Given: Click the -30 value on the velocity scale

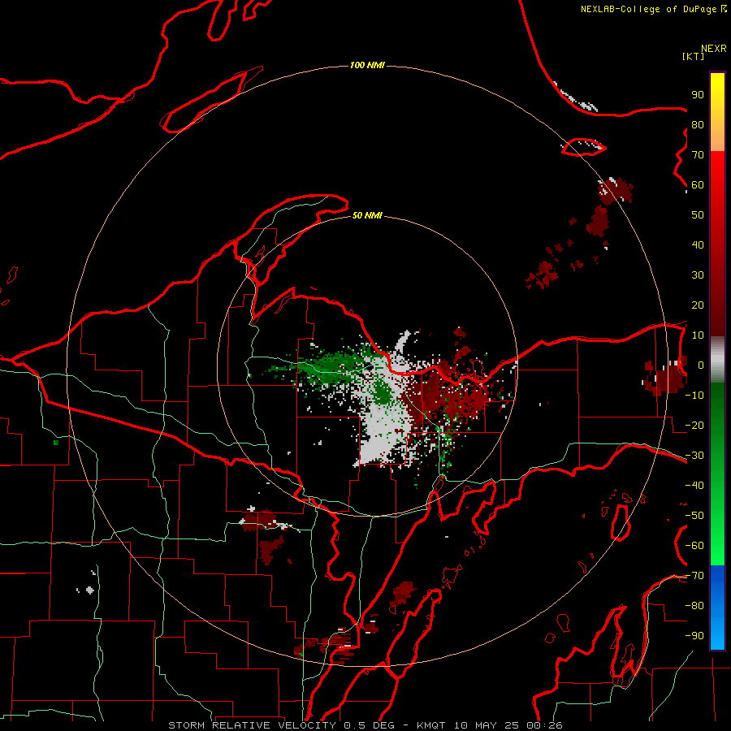Looking at the screenshot, I should click(694, 456).
